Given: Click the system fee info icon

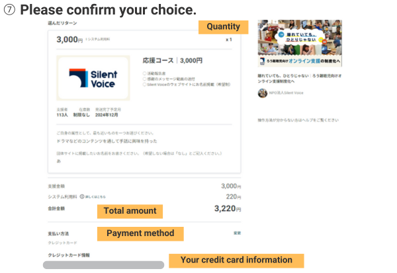Looking at the screenshot, I should (82, 197).
